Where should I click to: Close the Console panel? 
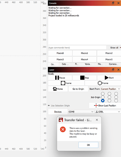tap(118, 3)
